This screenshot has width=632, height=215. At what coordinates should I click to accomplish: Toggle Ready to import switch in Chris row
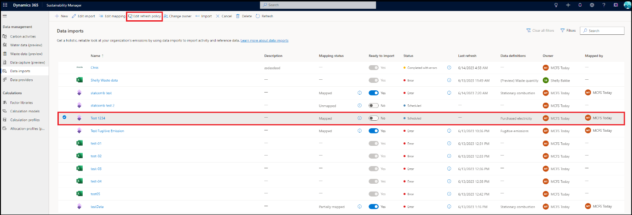click(x=374, y=68)
